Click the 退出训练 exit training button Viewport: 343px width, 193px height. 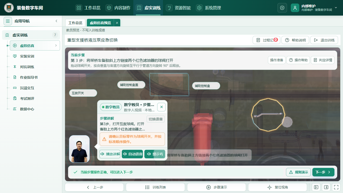click(324, 40)
